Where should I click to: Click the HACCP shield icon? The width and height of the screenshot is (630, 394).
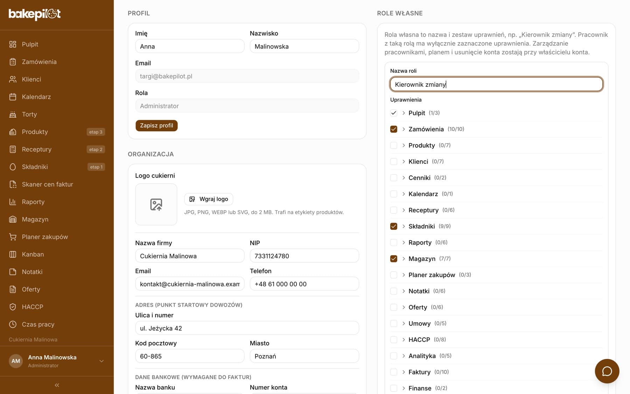[x=13, y=307]
